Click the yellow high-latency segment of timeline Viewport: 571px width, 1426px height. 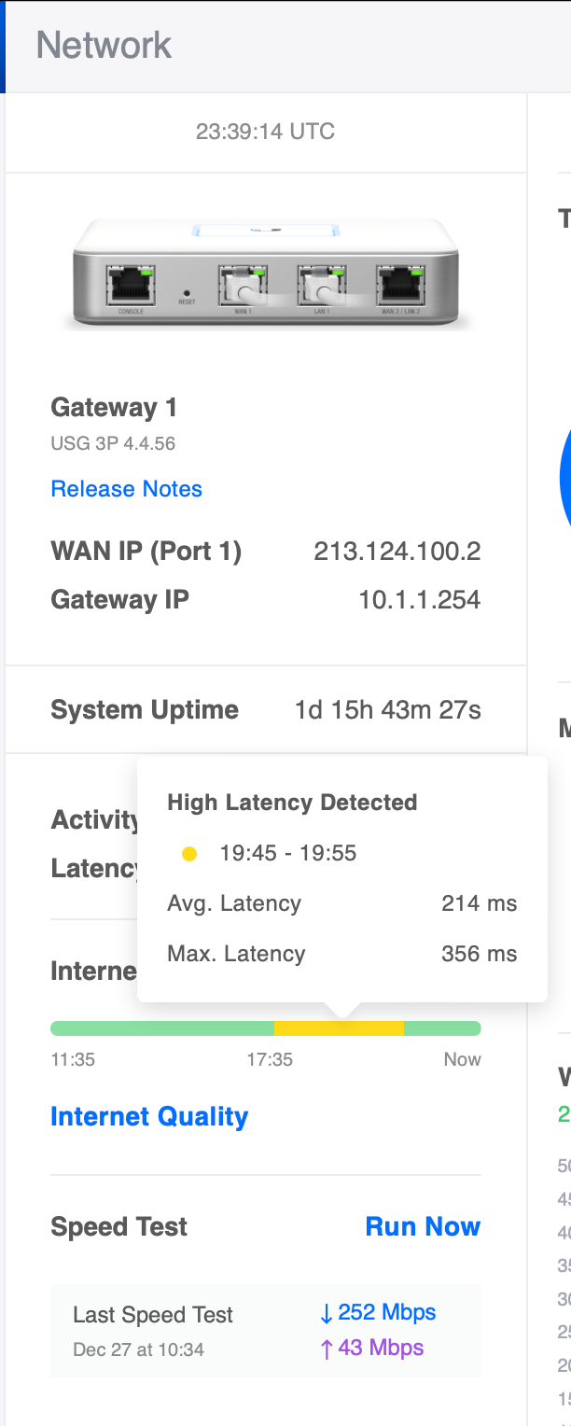click(339, 1028)
